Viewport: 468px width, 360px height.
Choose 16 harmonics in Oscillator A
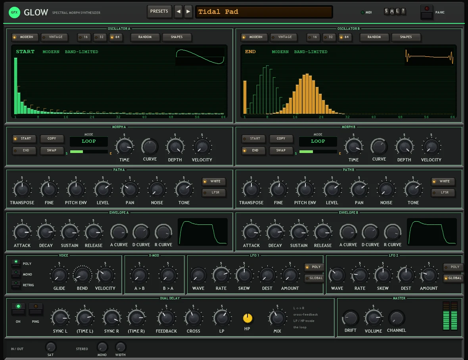84,37
